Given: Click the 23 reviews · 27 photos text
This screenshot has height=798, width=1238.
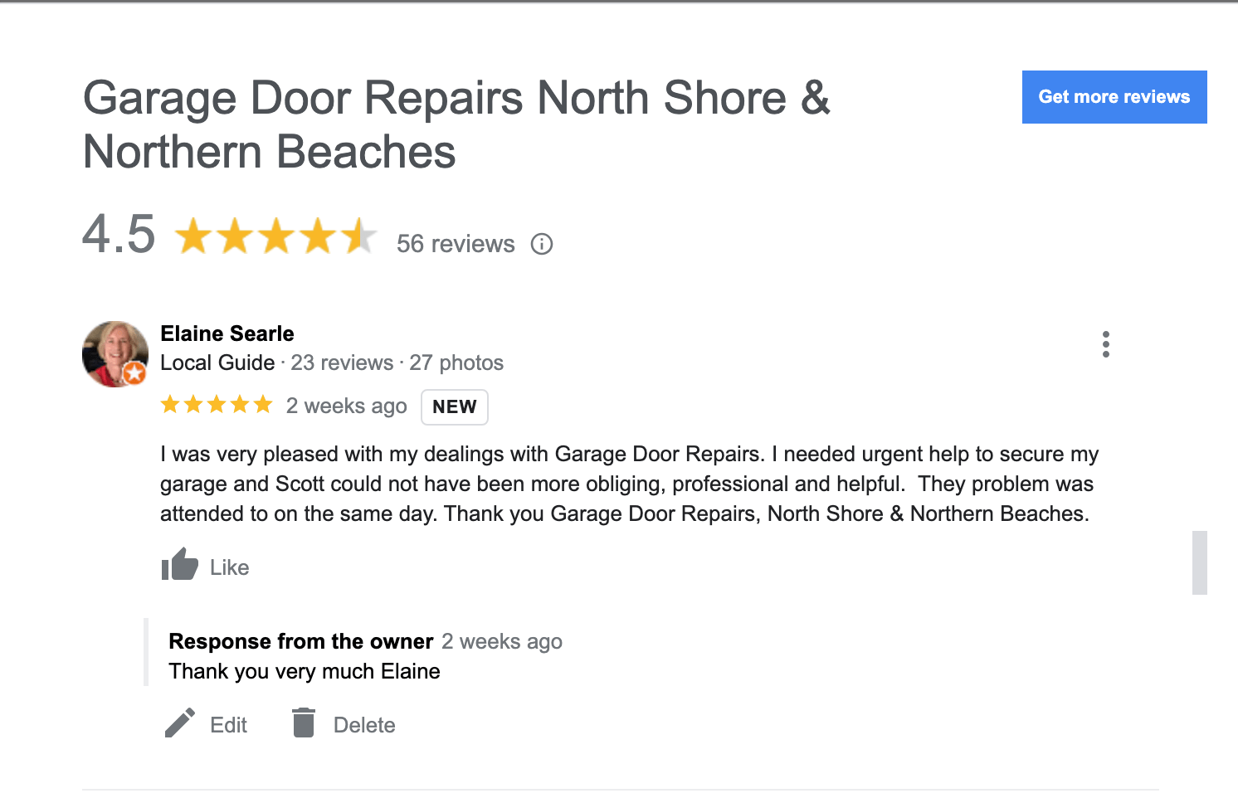Looking at the screenshot, I should coord(397,363).
